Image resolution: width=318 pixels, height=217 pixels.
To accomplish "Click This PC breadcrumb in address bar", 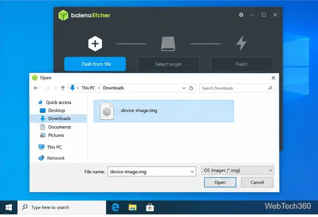I will pos(88,88).
